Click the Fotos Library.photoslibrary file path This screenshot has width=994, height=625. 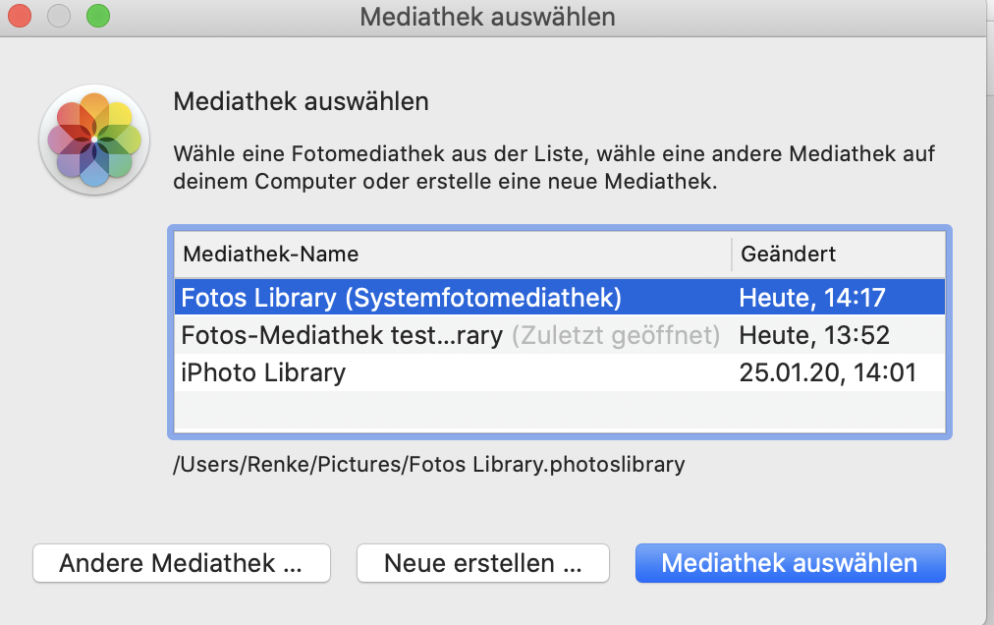point(428,464)
